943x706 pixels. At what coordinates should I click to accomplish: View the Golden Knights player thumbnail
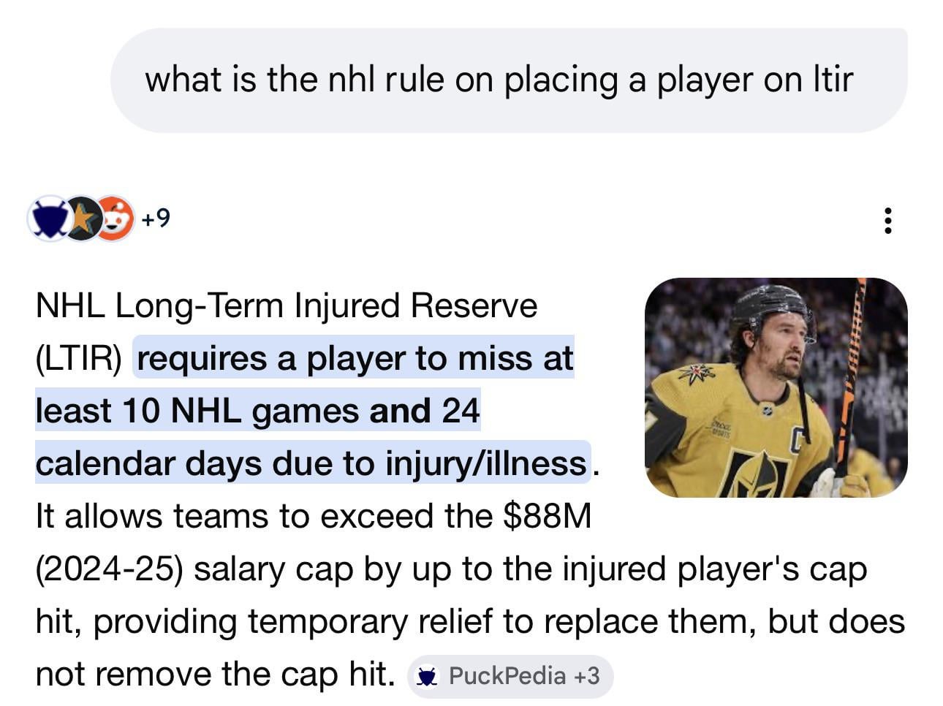776,387
